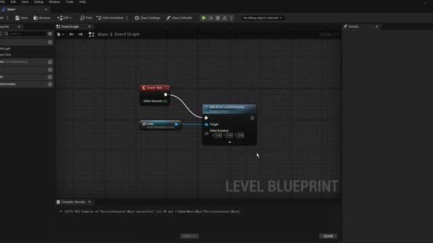Close the Event Graph tab
433x243 pixels.
pos(89,26)
